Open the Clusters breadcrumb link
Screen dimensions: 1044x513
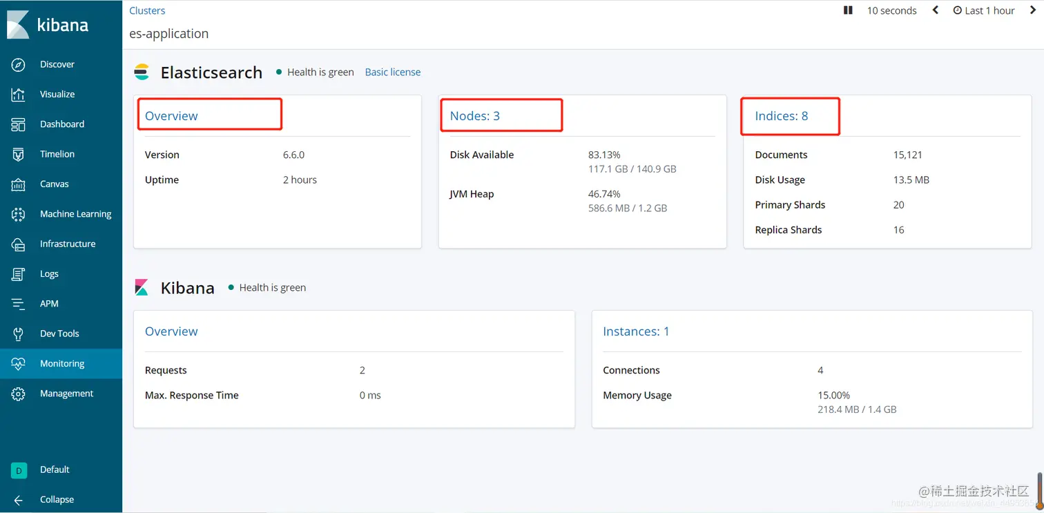147,10
